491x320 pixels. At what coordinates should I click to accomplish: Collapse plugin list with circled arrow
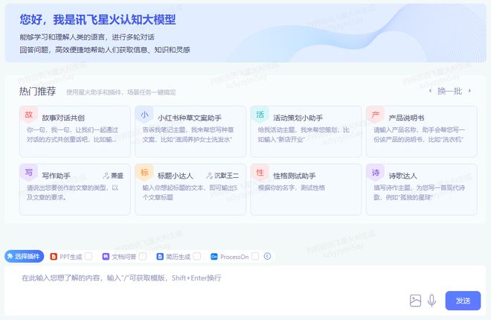pyautogui.click(x=267, y=257)
